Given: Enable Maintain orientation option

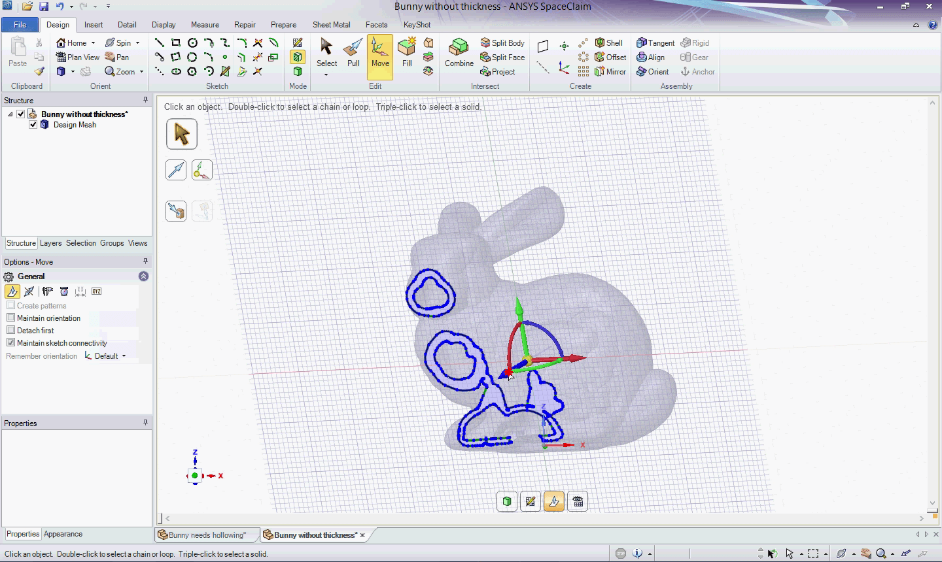Looking at the screenshot, I should pyautogui.click(x=11, y=318).
